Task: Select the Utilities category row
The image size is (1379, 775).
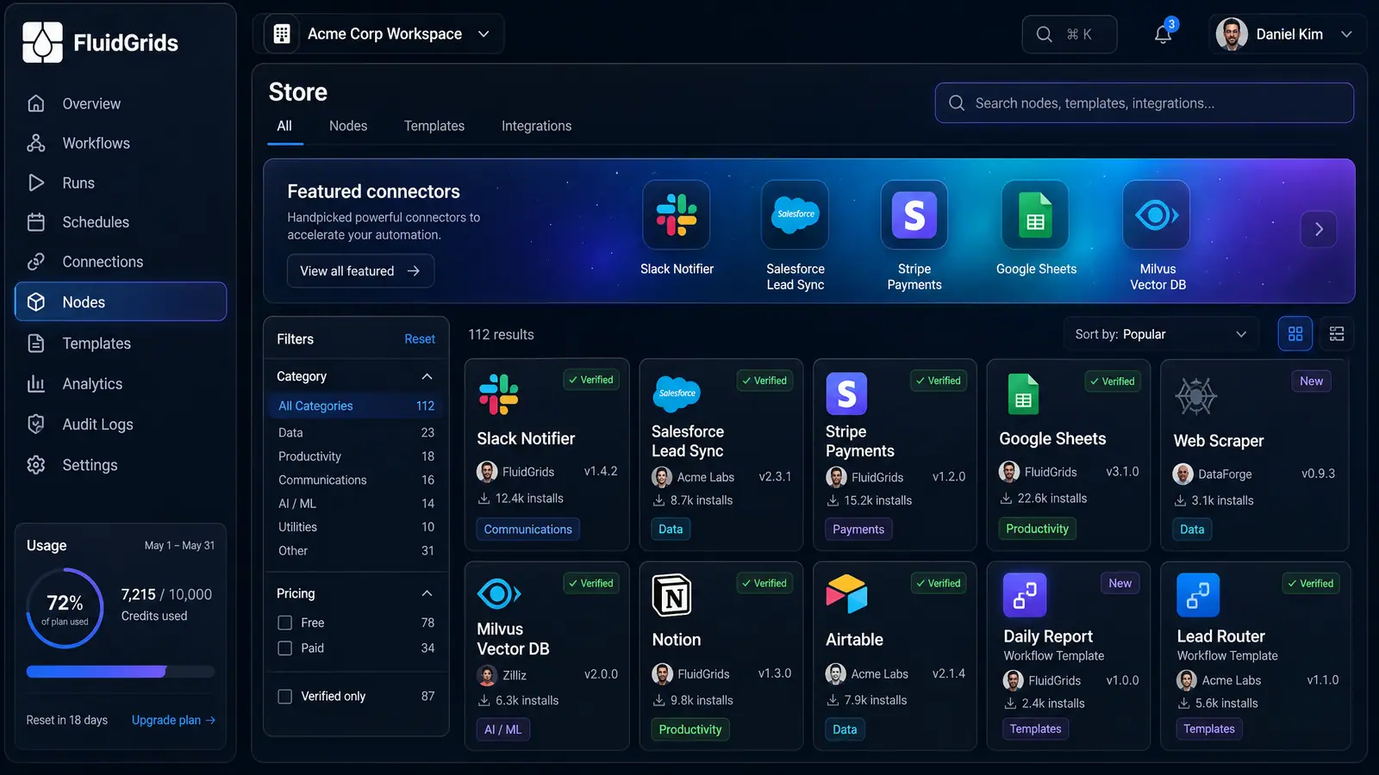Action: 356,527
